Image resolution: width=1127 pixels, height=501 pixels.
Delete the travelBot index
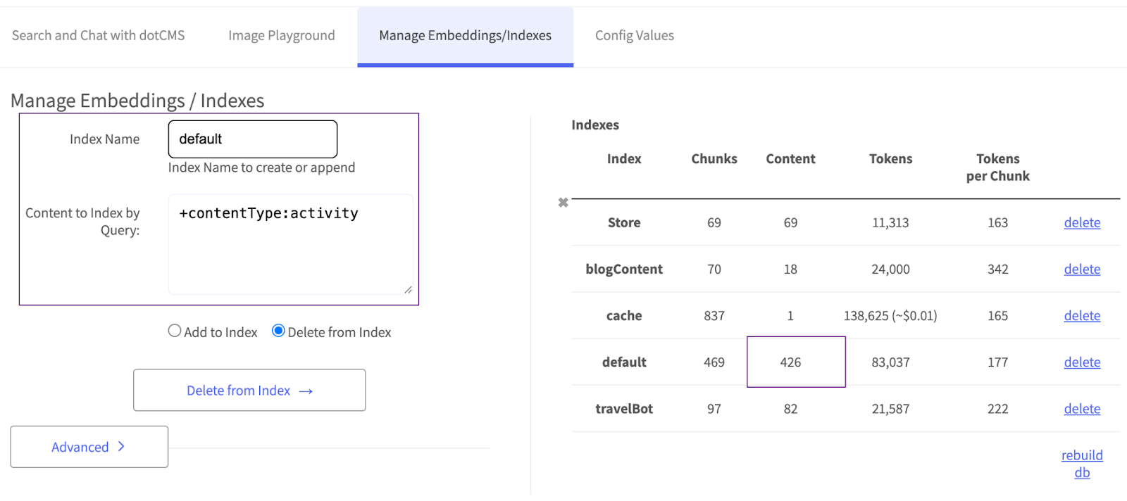pyautogui.click(x=1081, y=409)
